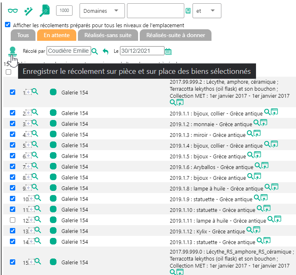
Task: Open the calendar date picker icon
Action: tap(168, 51)
